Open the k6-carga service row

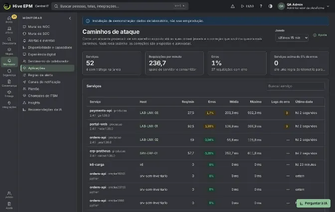(205, 164)
